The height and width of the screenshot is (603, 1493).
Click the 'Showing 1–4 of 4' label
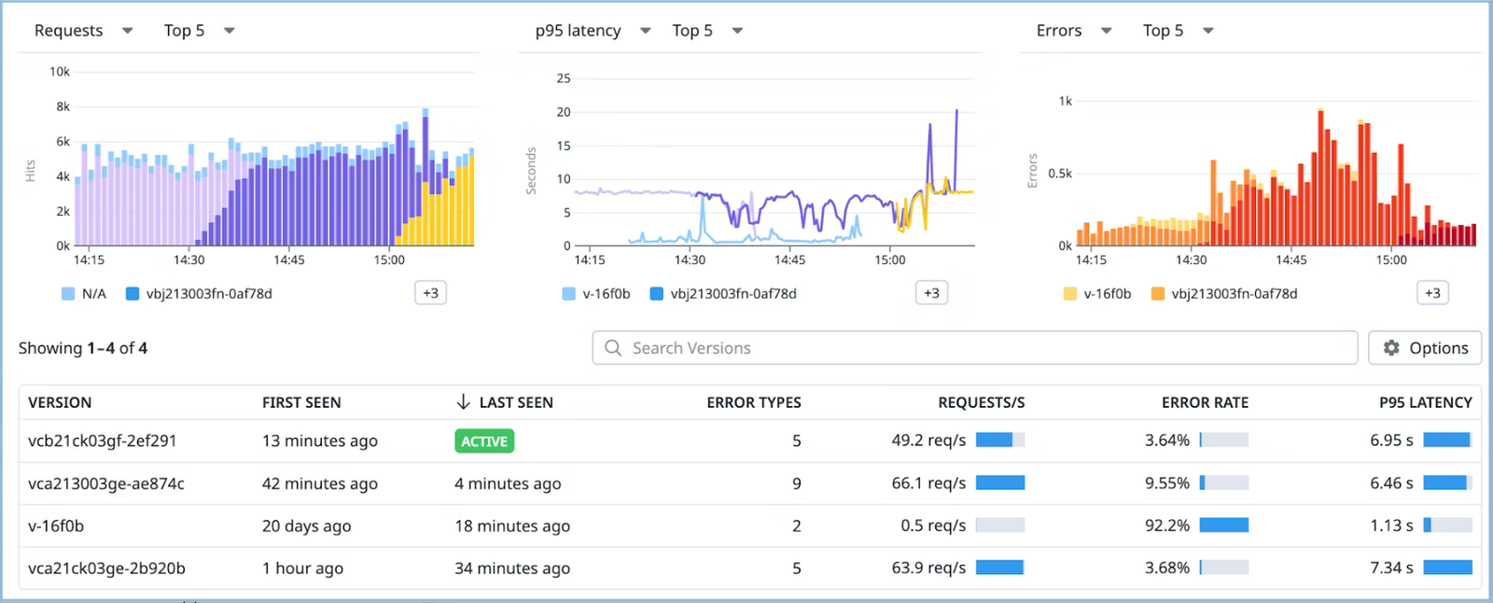pos(83,348)
